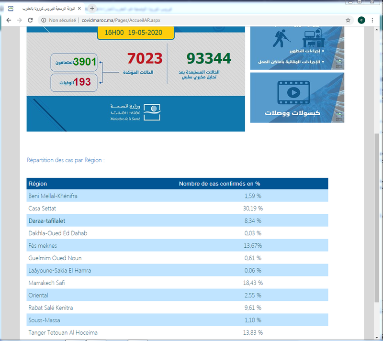This screenshot has height=341, width=383.
Task: Click the disinfection worker icon banner
Action: click(297, 48)
